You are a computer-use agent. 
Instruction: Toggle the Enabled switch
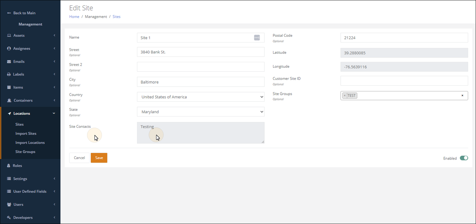tap(464, 158)
